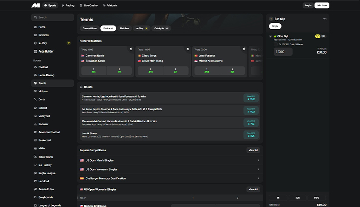Viewport: 360px width, 207px height.
Task: Click the tennis ball icon on Norrie match card
Action: [131, 49]
